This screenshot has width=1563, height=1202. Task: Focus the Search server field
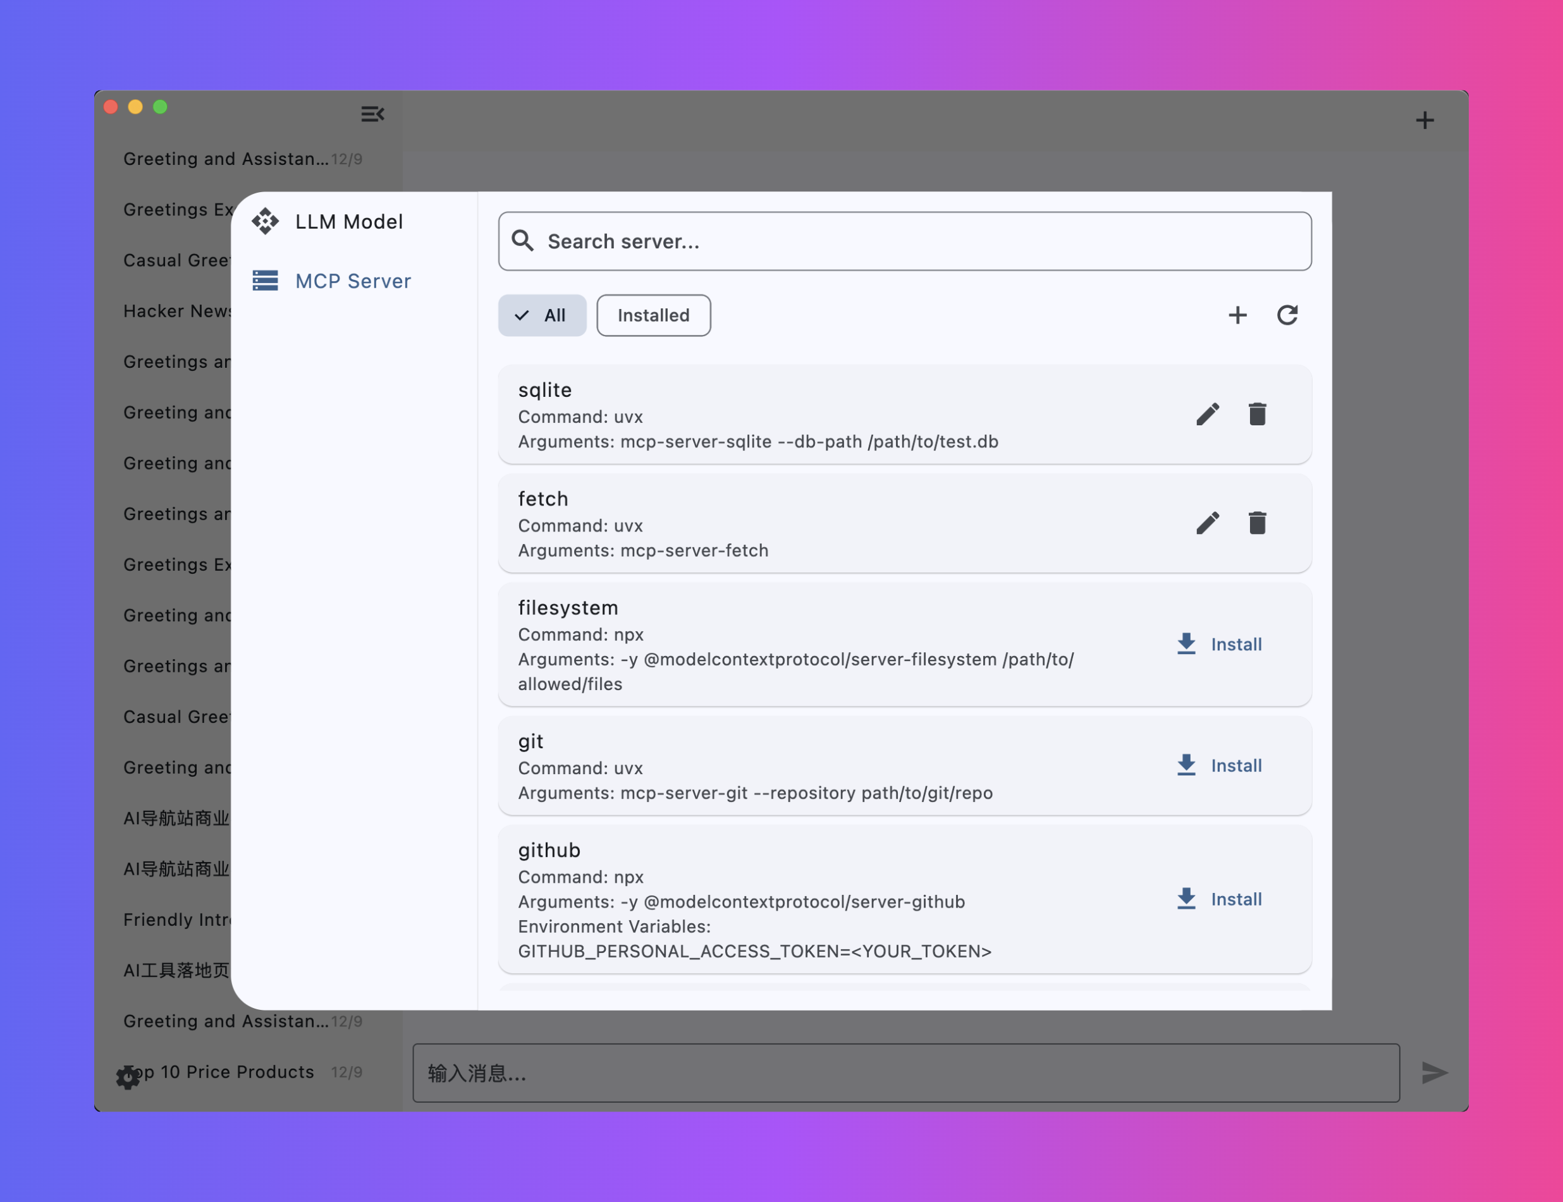point(905,241)
